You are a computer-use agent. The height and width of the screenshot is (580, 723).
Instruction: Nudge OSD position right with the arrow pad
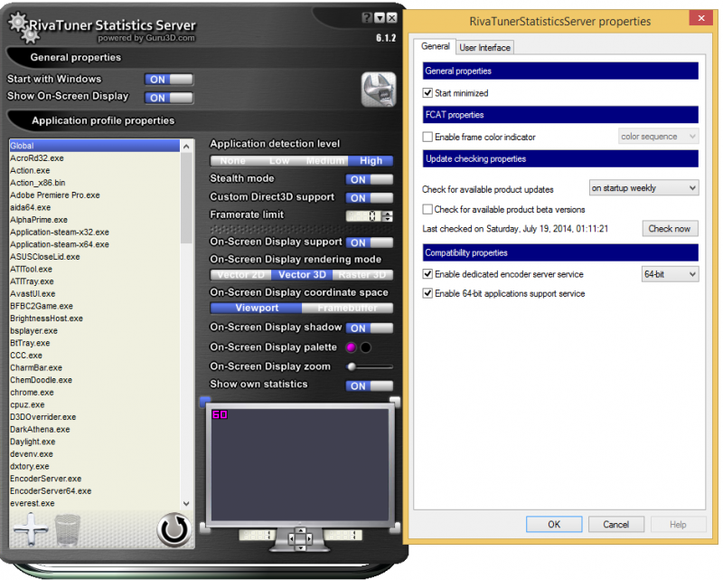(309, 538)
